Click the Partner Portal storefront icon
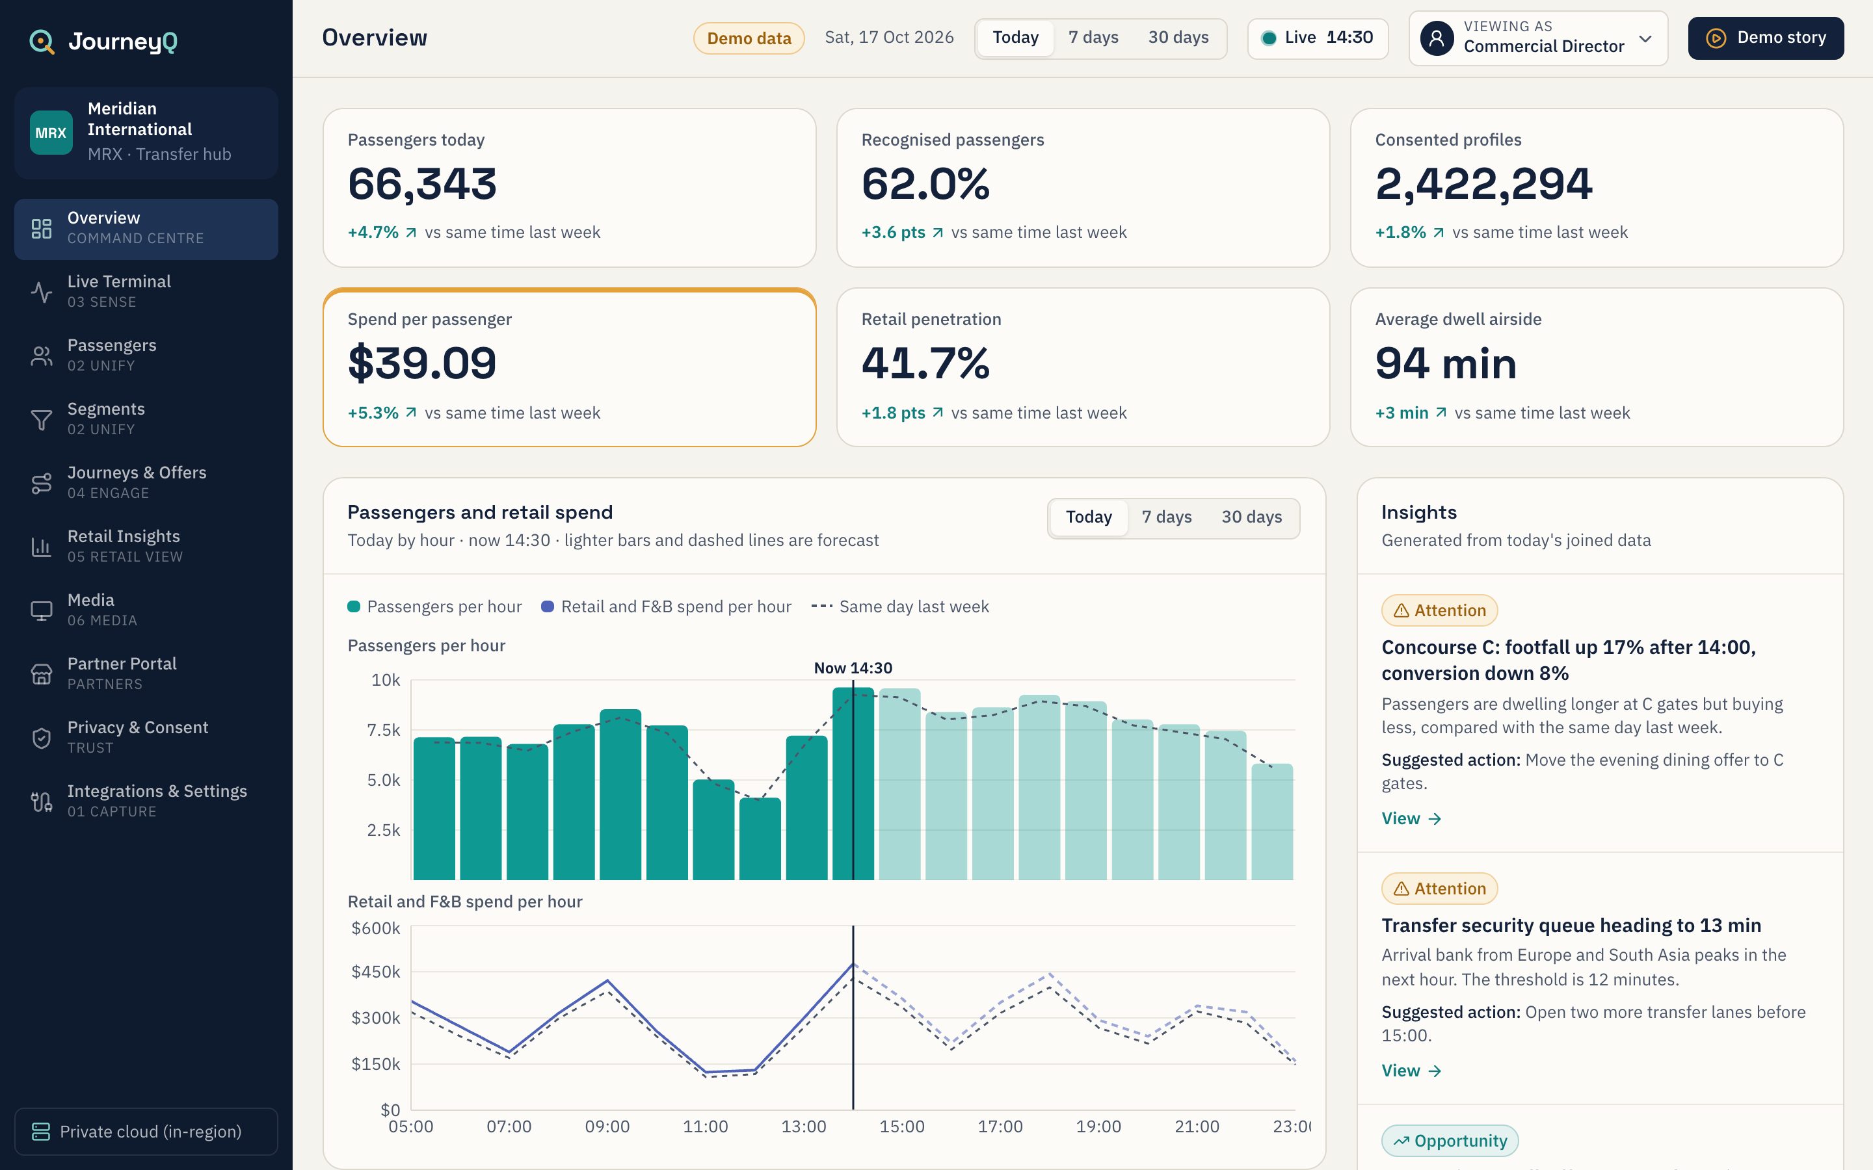This screenshot has width=1873, height=1170. pyautogui.click(x=41, y=674)
